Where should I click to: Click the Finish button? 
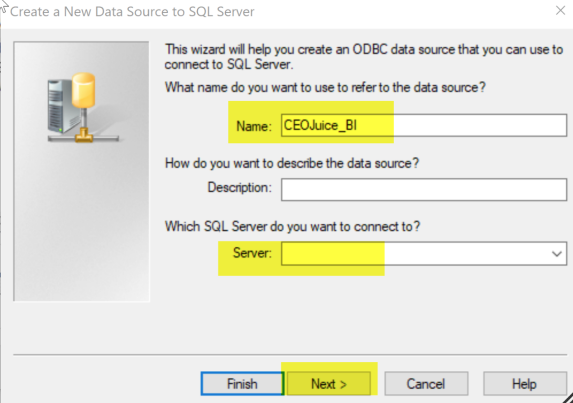pyautogui.click(x=243, y=384)
